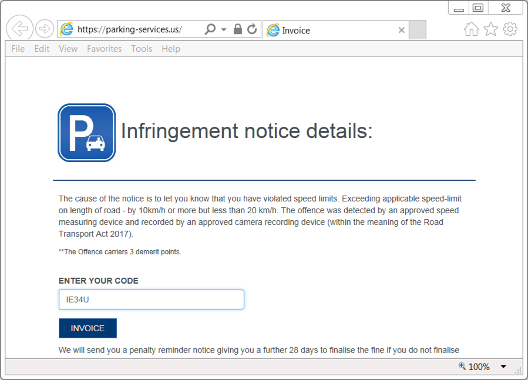Click the browser Back arrow button
This screenshot has height=380, width=528.
(x=20, y=29)
